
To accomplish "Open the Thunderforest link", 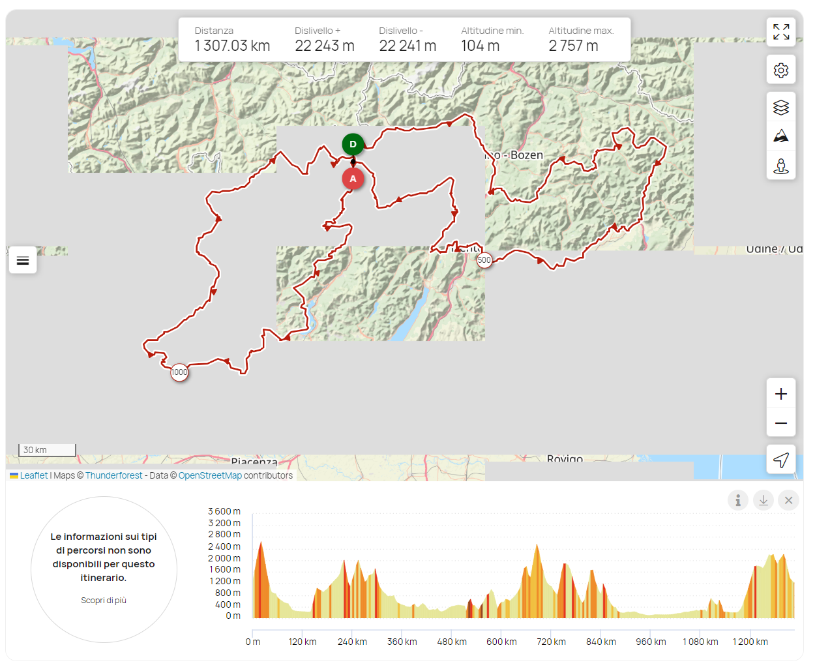I will (x=113, y=475).
